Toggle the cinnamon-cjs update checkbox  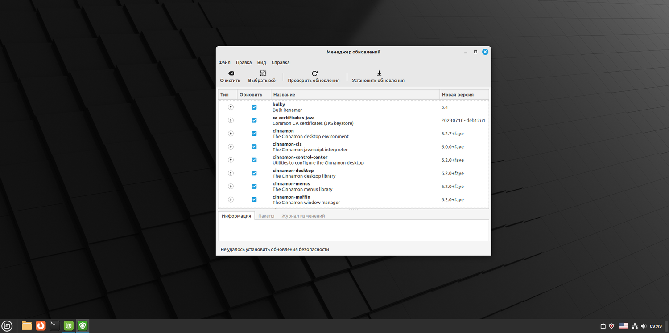254,147
